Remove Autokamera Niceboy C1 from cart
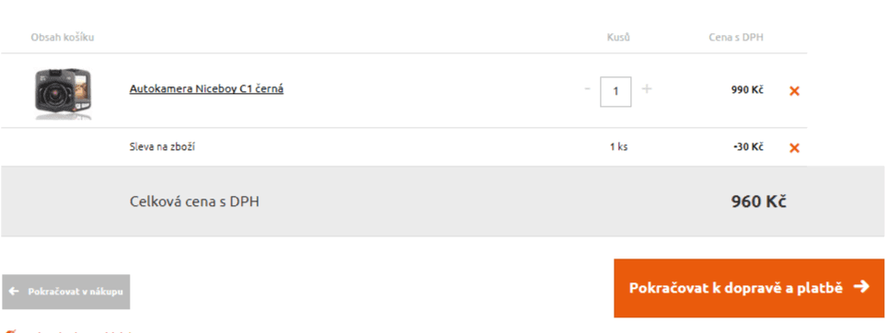 pyautogui.click(x=794, y=91)
